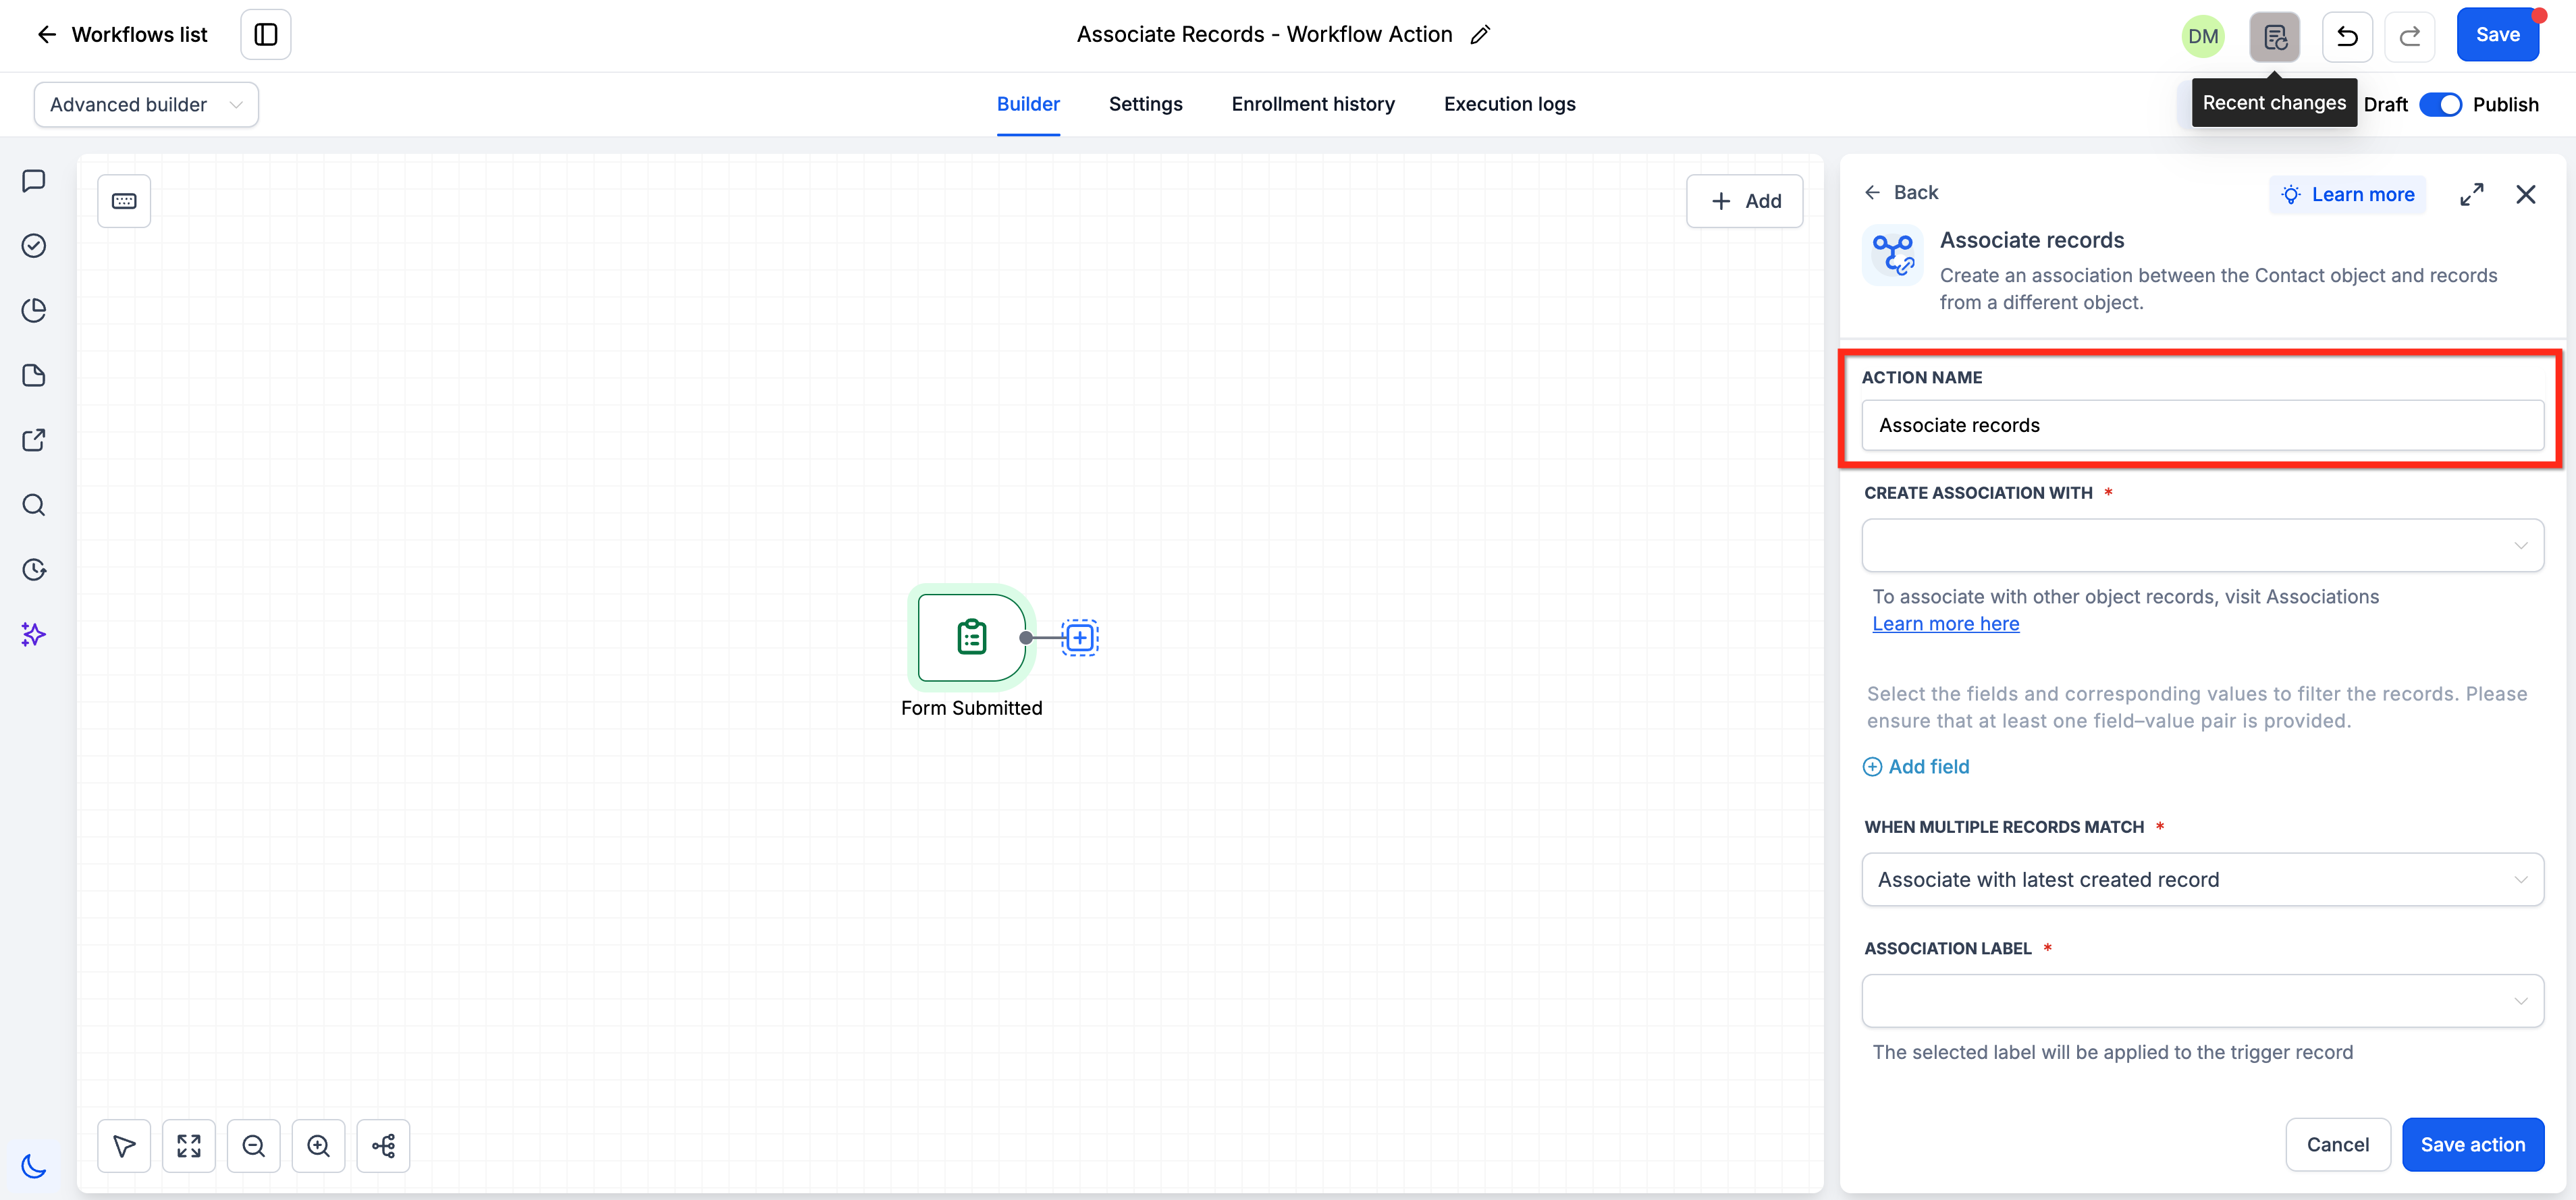Open the Advanced builder dropdown
Screen dimensions: 2576x1200
click(x=146, y=105)
